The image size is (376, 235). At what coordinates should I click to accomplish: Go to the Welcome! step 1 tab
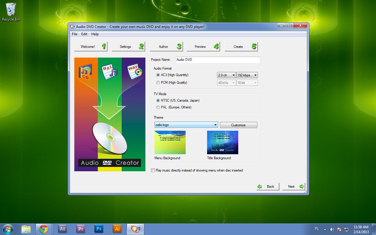[x=91, y=46]
